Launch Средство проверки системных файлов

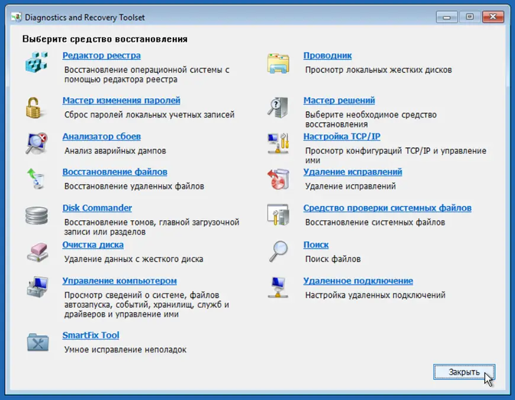click(x=387, y=208)
